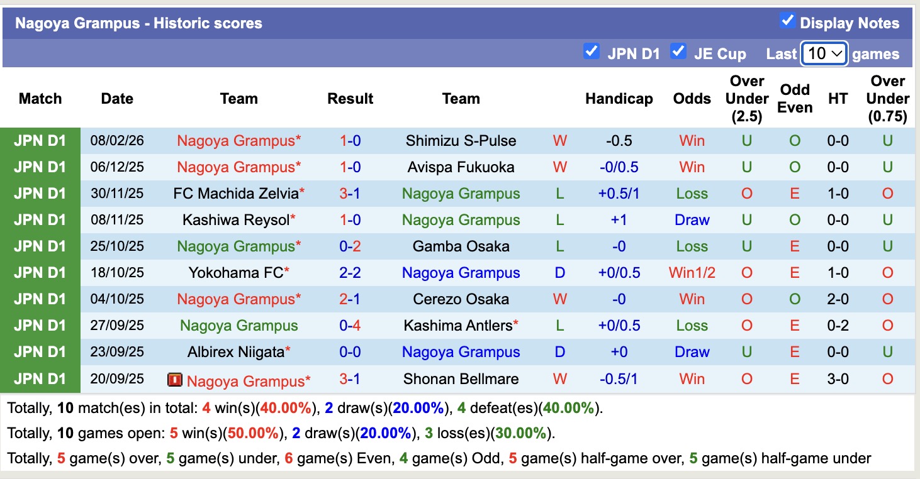
Task: Click the Shimizu S-Pulse team link
Action: [x=461, y=141]
